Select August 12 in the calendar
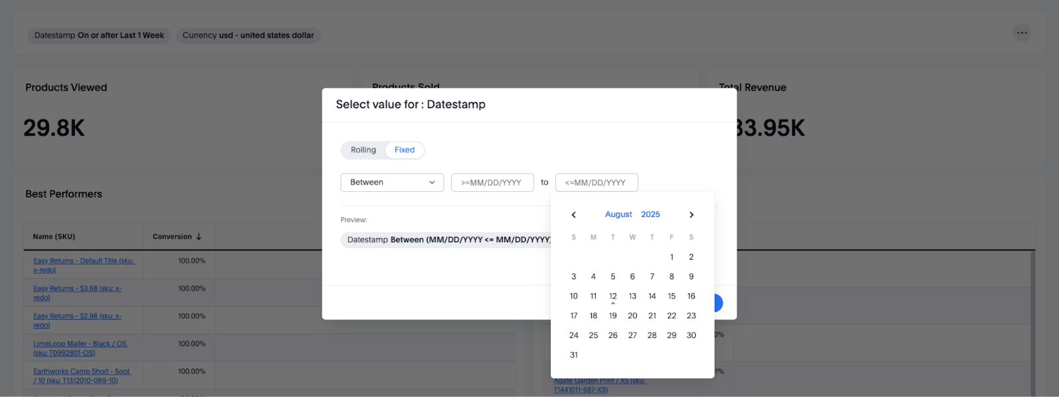The width and height of the screenshot is (1059, 397). tap(613, 296)
